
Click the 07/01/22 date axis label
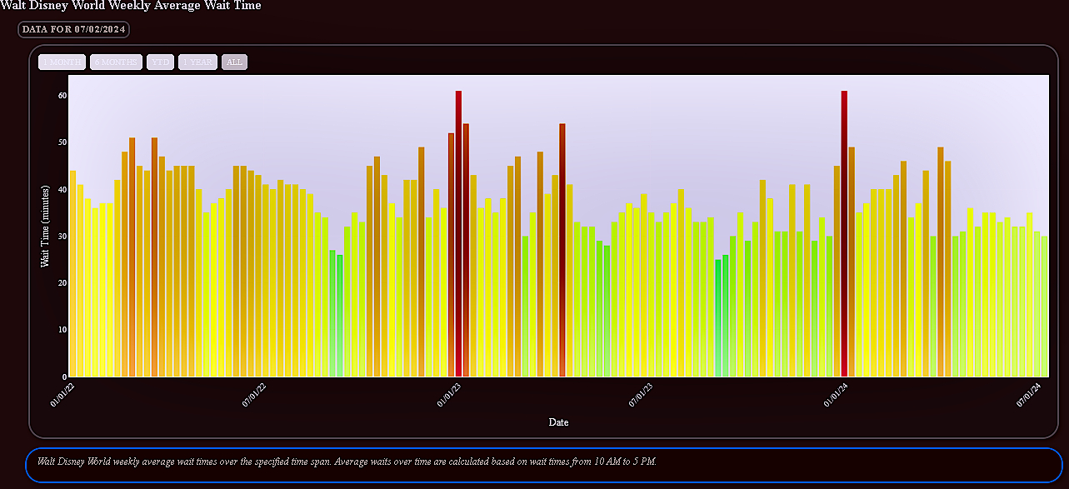[x=255, y=395]
